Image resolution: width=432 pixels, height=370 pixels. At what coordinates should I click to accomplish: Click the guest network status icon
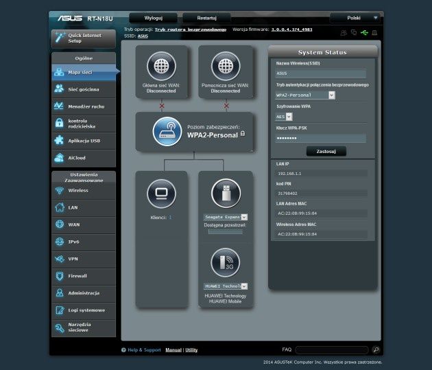coord(344,33)
